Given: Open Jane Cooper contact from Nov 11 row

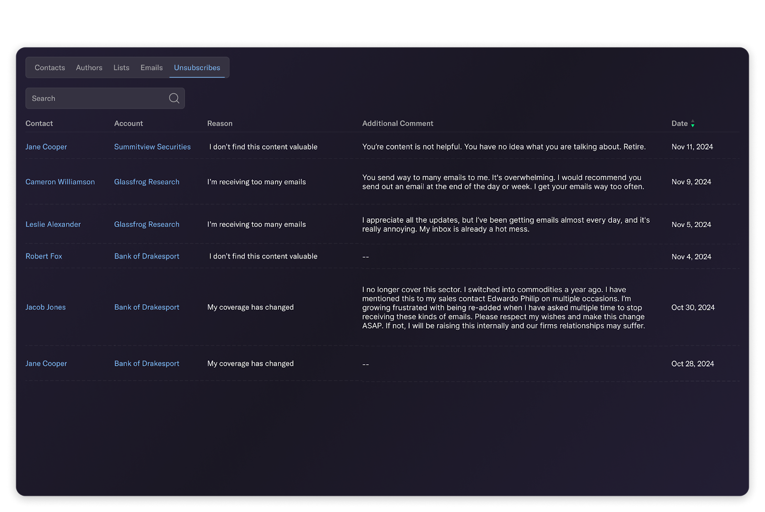Looking at the screenshot, I should 46,147.
